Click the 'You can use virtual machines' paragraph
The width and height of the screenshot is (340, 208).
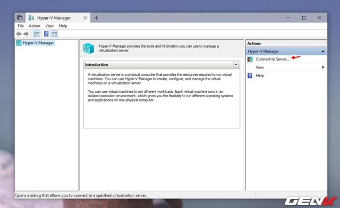coord(160,96)
